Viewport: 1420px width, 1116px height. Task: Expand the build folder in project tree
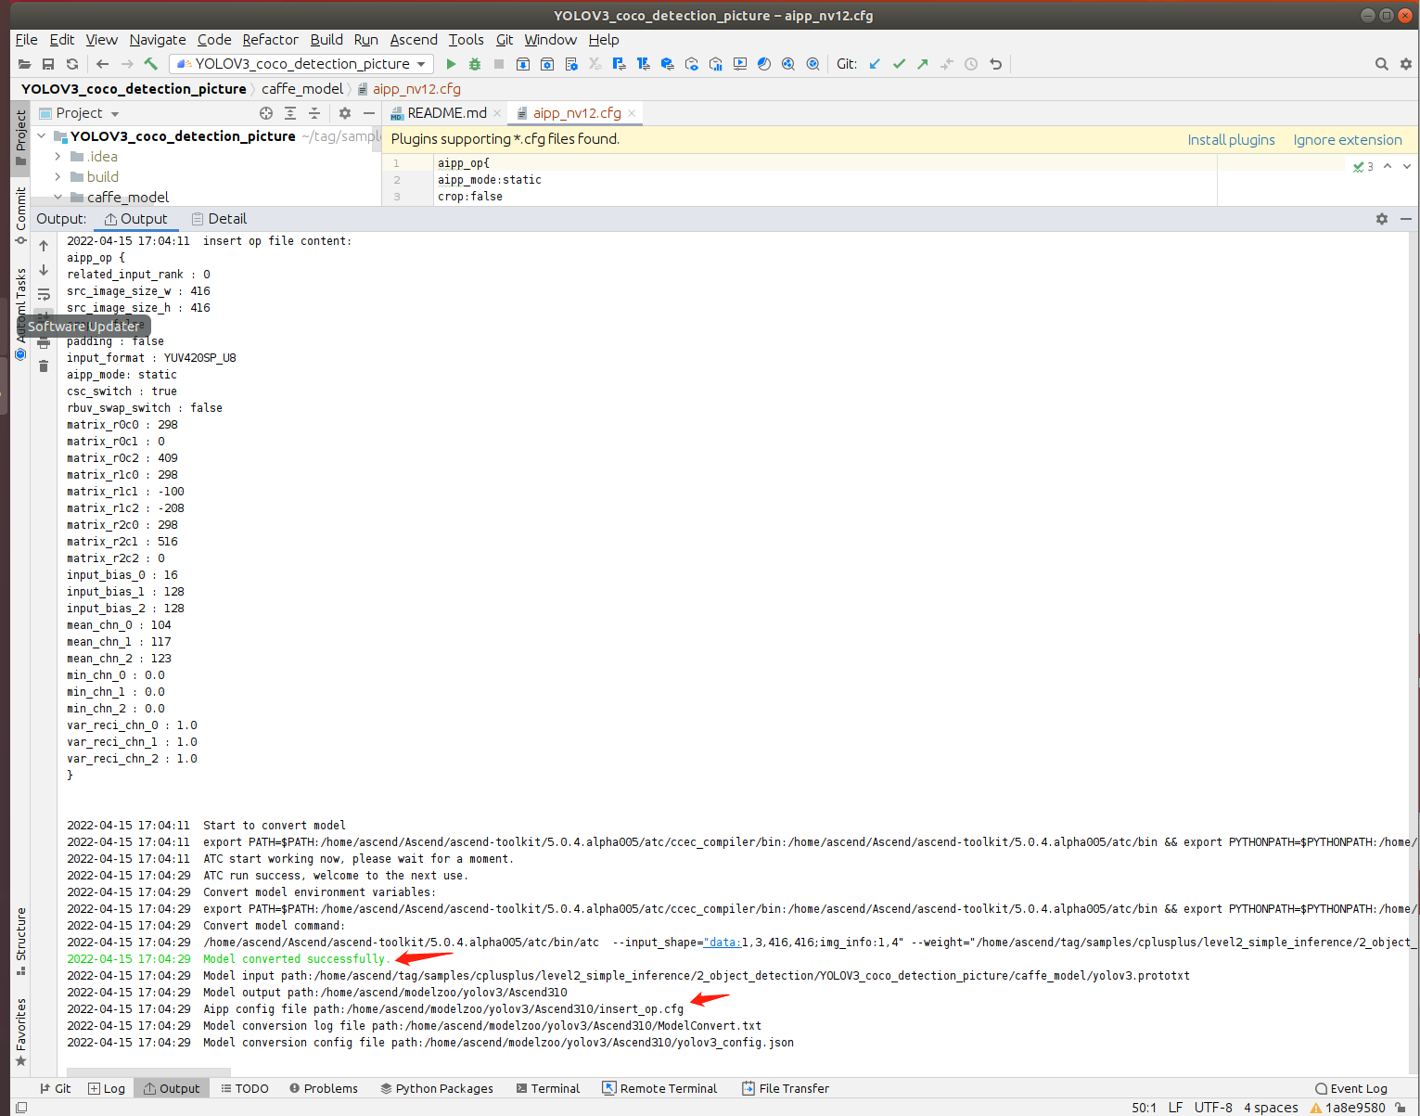pyautogui.click(x=58, y=176)
